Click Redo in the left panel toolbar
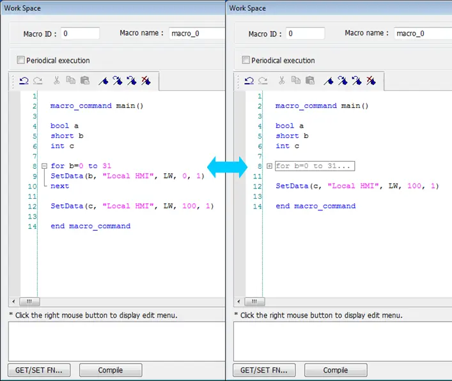Image resolution: width=452 pixels, height=381 pixels. tap(38, 81)
